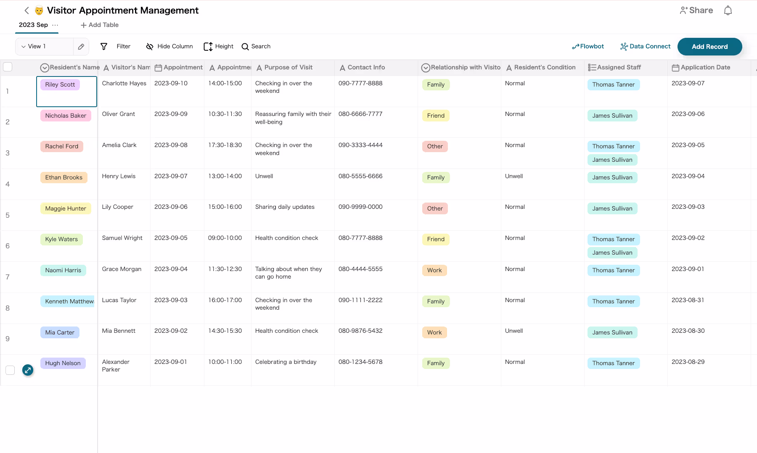757x453 pixels.
Task: Open notifications bell icon
Action: point(728,11)
